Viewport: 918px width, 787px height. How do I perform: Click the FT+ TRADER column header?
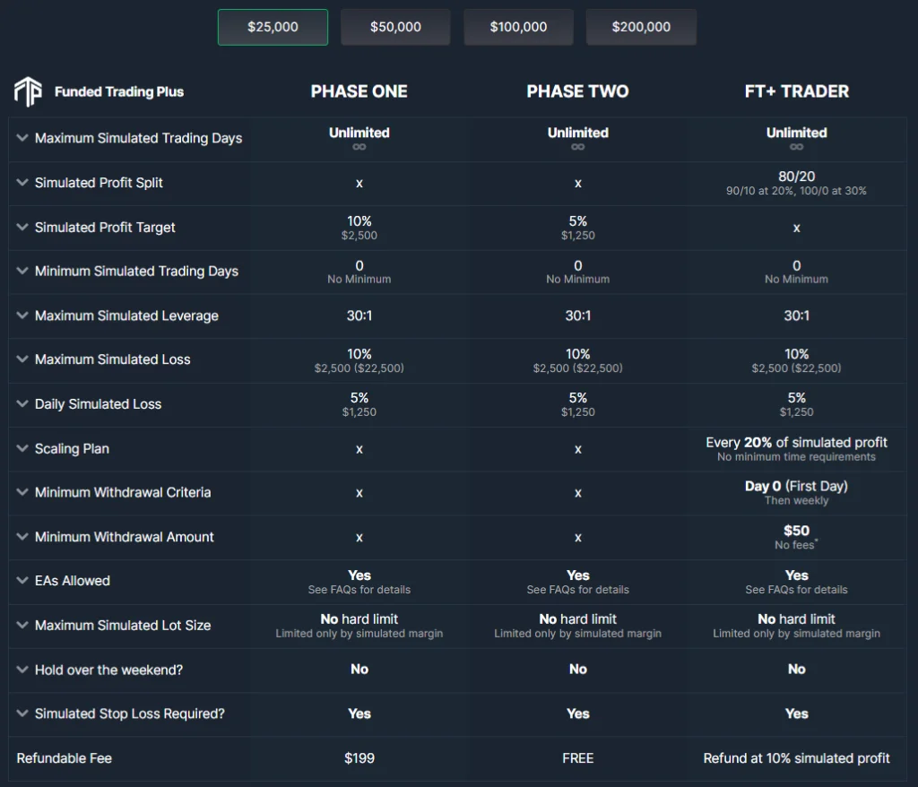[x=797, y=91]
